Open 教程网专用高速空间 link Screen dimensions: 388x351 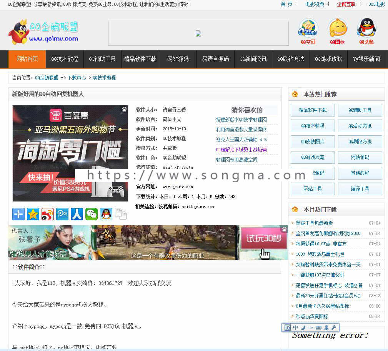click(236, 160)
